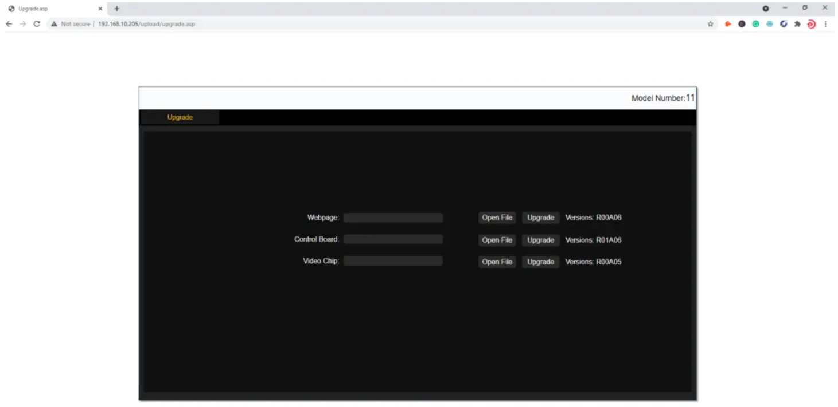
Task: Click the Video Chip file path field
Action: [393, 260]
